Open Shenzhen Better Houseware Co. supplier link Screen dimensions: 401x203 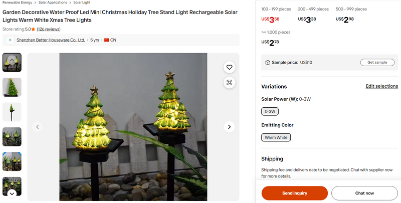[x=51, y=40]
